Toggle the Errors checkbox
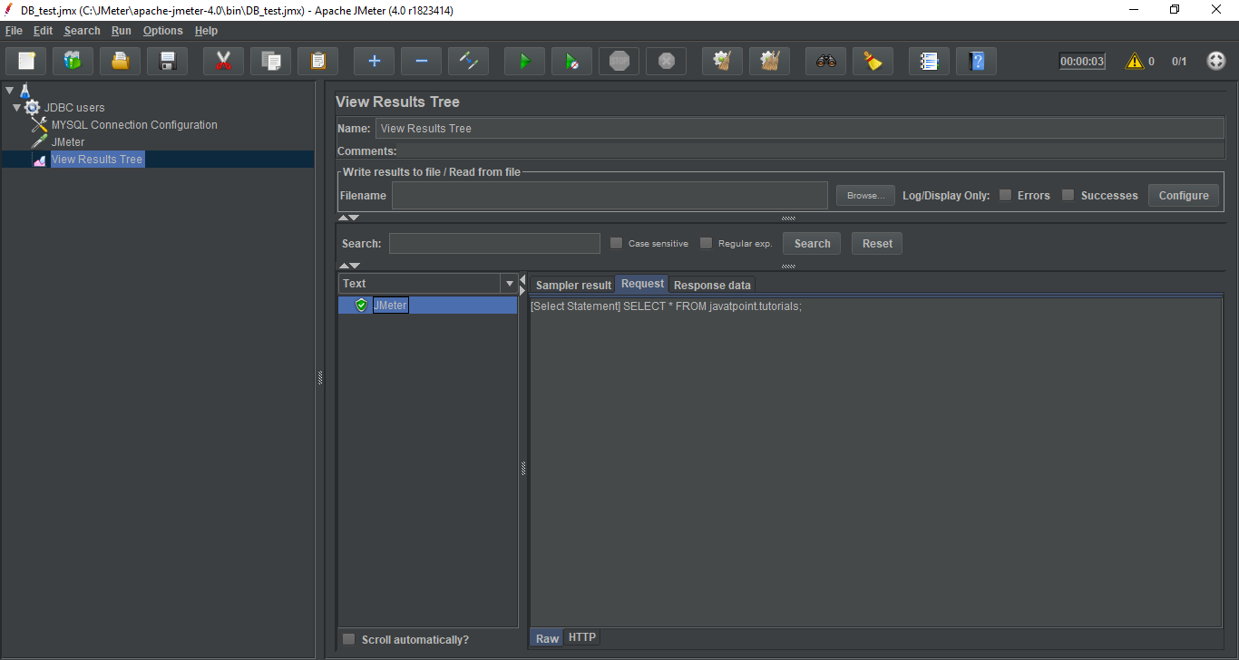 tap(1005, 195)
